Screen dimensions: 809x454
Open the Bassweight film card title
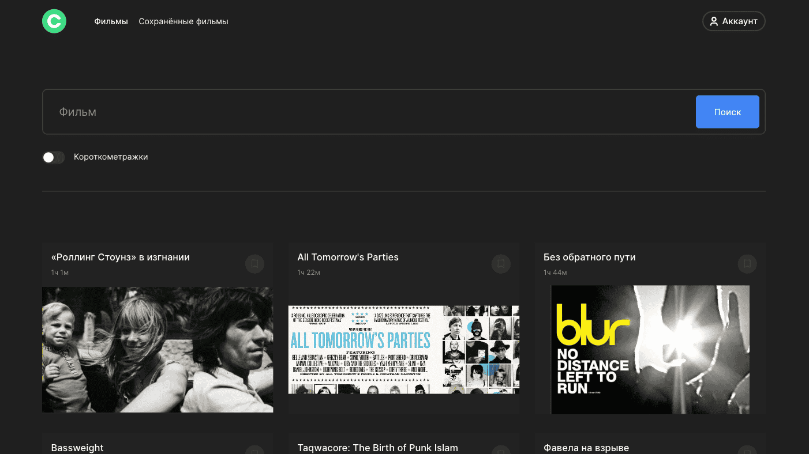(x=77, y=448)
